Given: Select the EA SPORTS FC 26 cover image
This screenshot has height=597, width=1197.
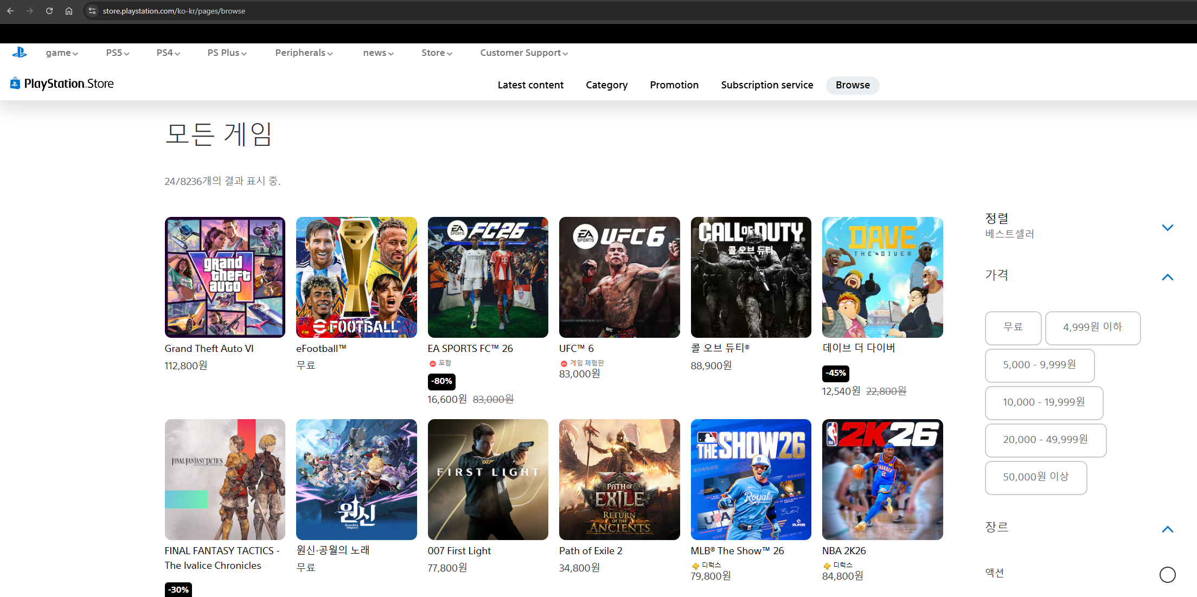Looking at the screenshot, I should (488, 277).
